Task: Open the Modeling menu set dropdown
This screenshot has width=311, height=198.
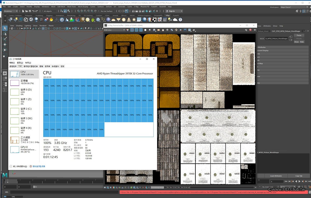Action: [x=11, y=11]
